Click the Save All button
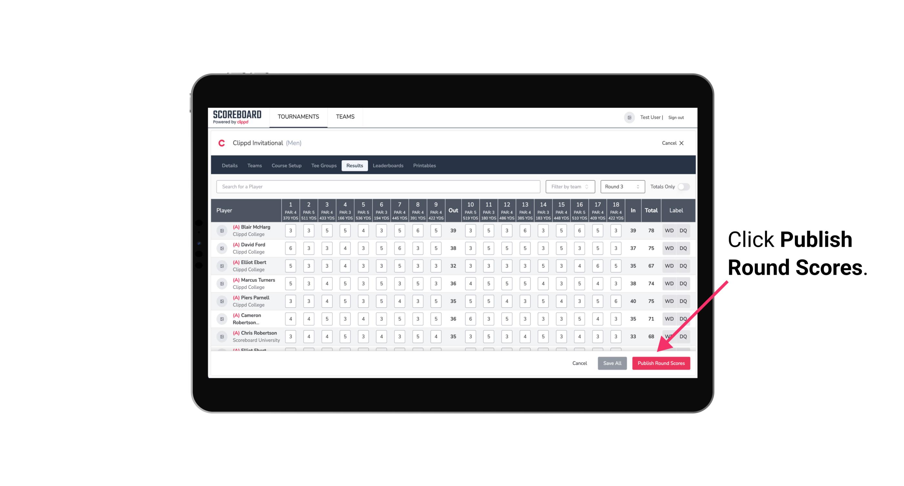Viewport: 904px width, 486px height. [612, 363]
